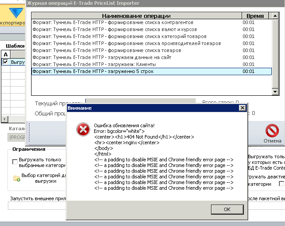This screenshot has height=226, width=285.
Task: Enable Выгружать только выбранные категории checkbox
Action: 15,161
